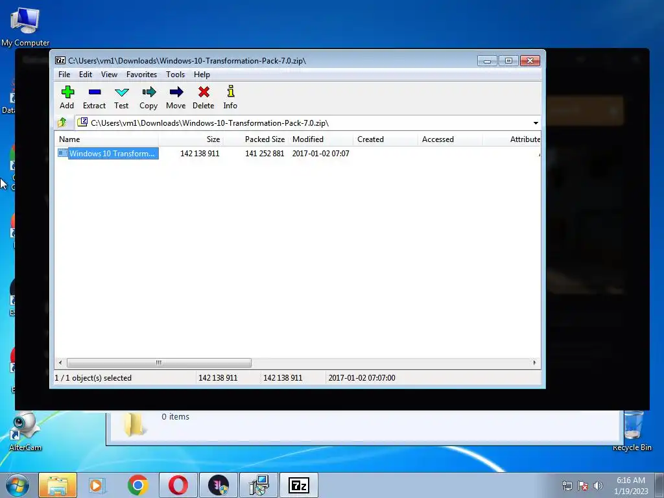Click the network tray icon
664x498 pixels.
tap(567, 486)
